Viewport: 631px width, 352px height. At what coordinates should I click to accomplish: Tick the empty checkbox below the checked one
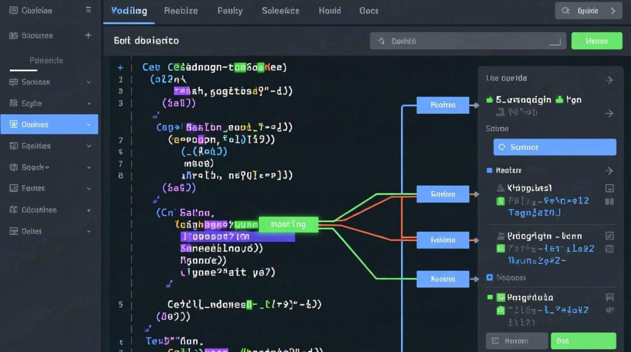[609, 249]
